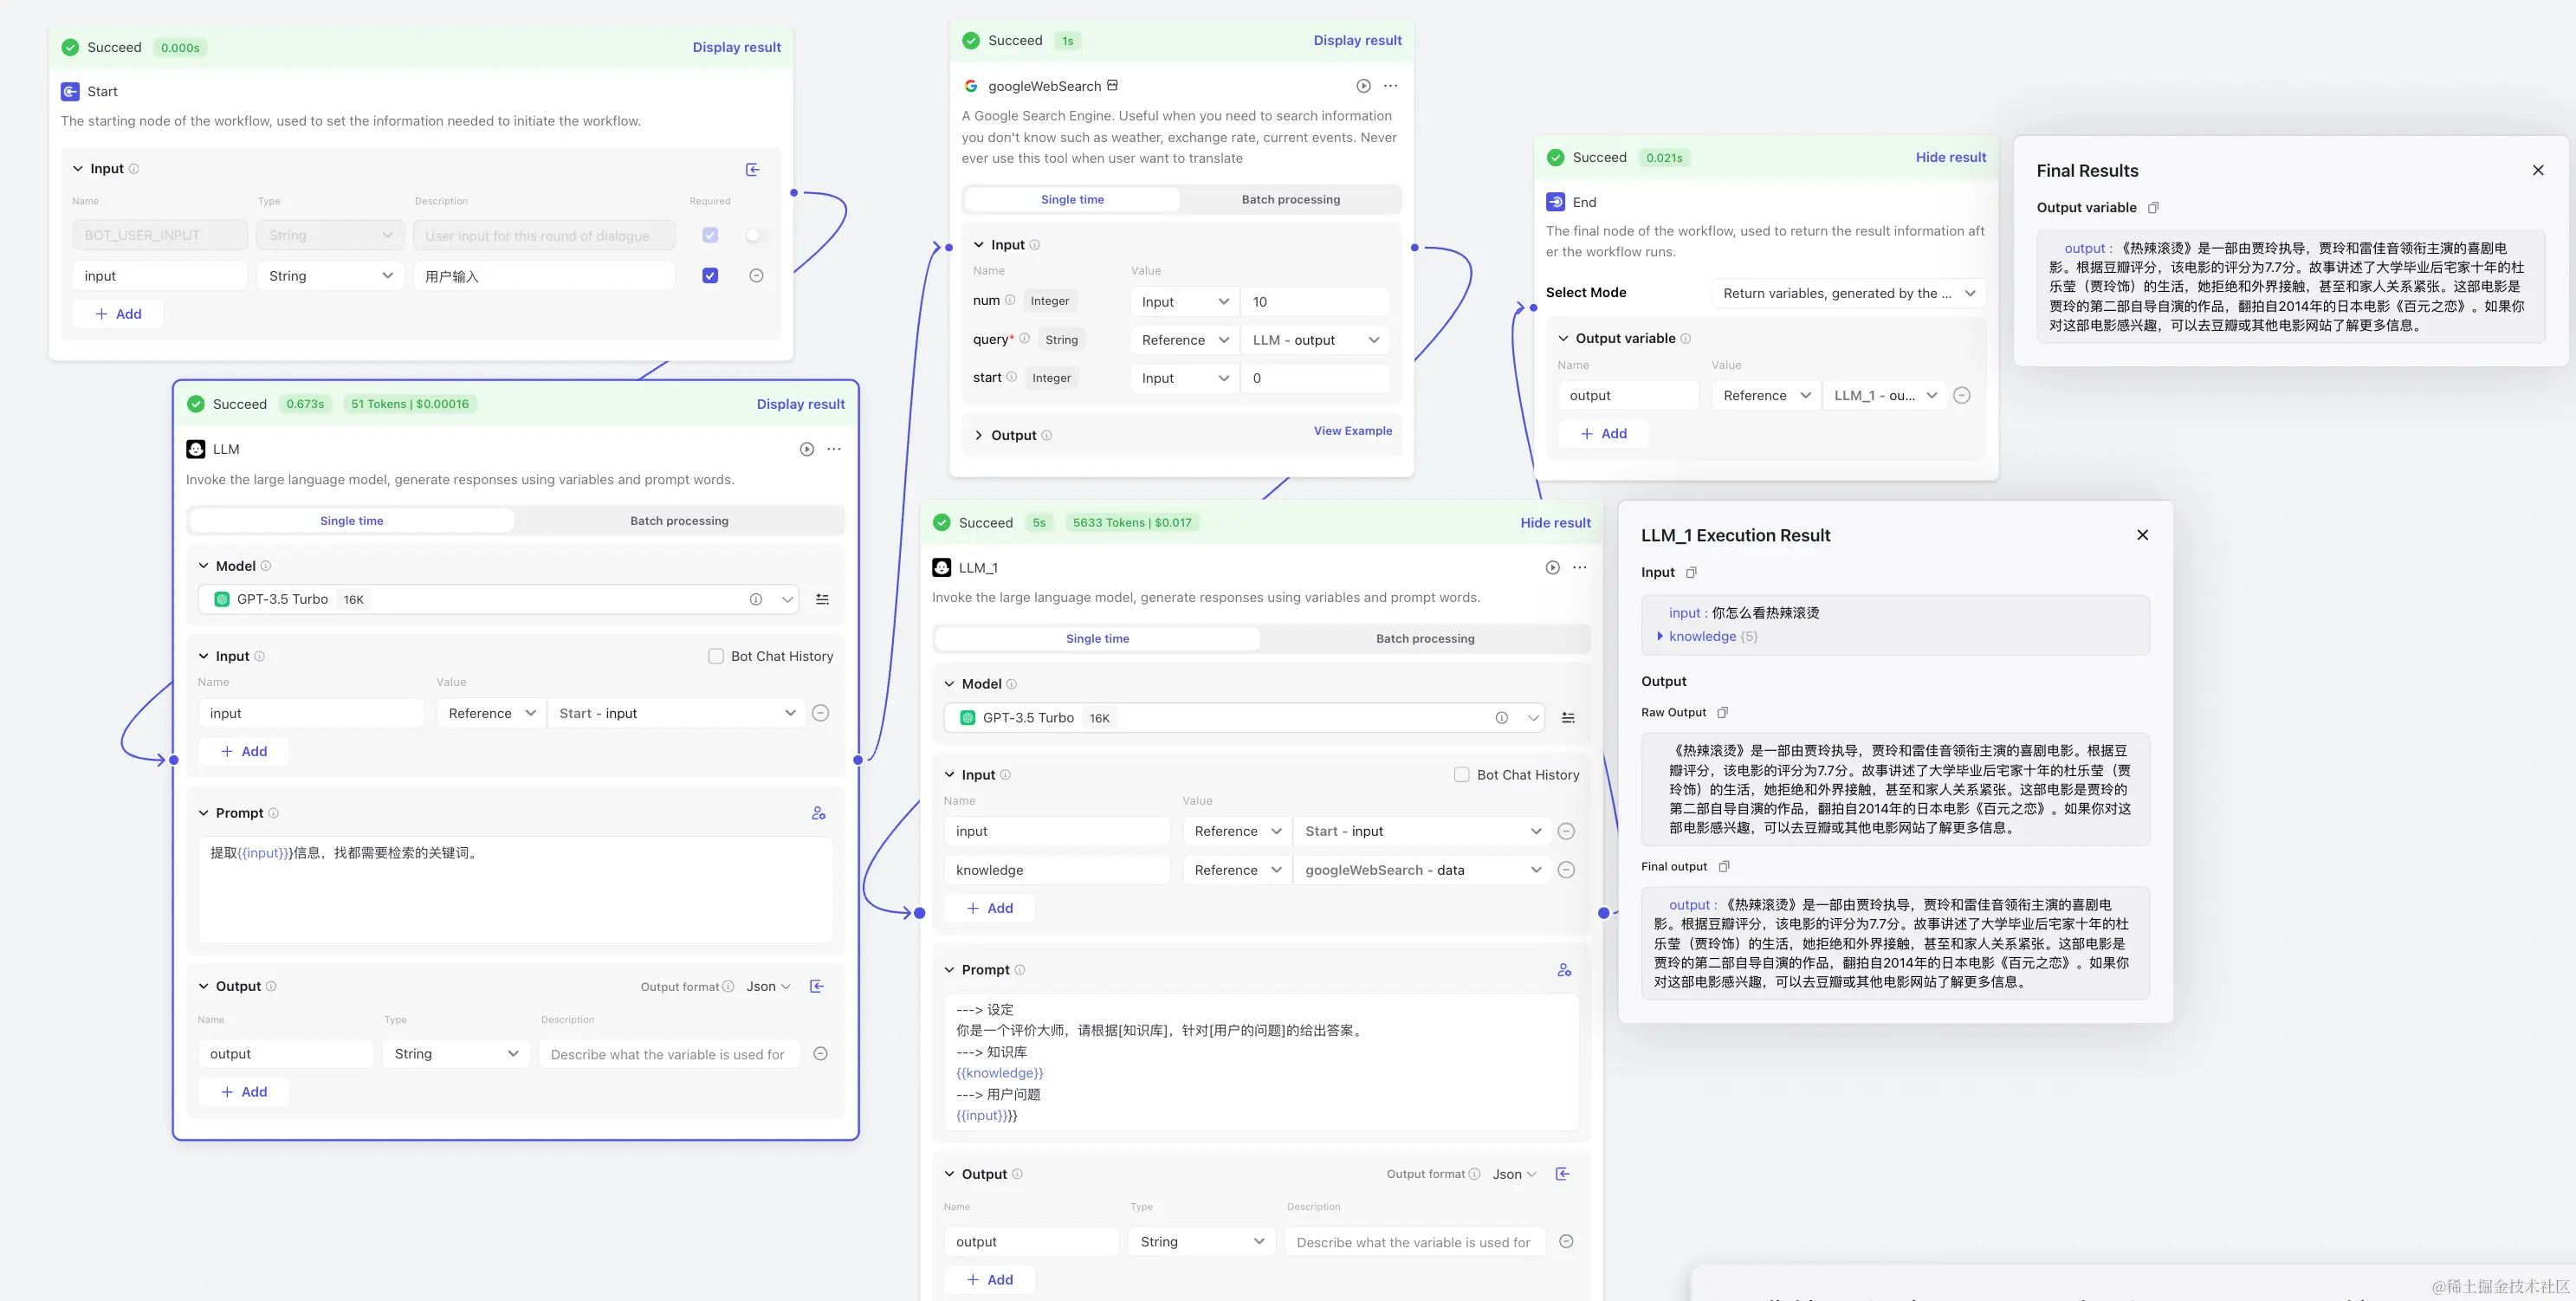Open the Select Mode dropdown in the End node
The image size is (2576, 1301).
(1848, 293)
